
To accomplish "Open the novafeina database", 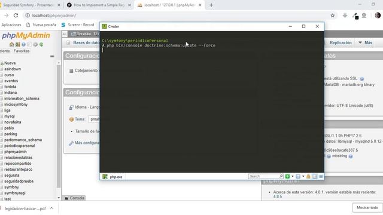I will point(13,122).
